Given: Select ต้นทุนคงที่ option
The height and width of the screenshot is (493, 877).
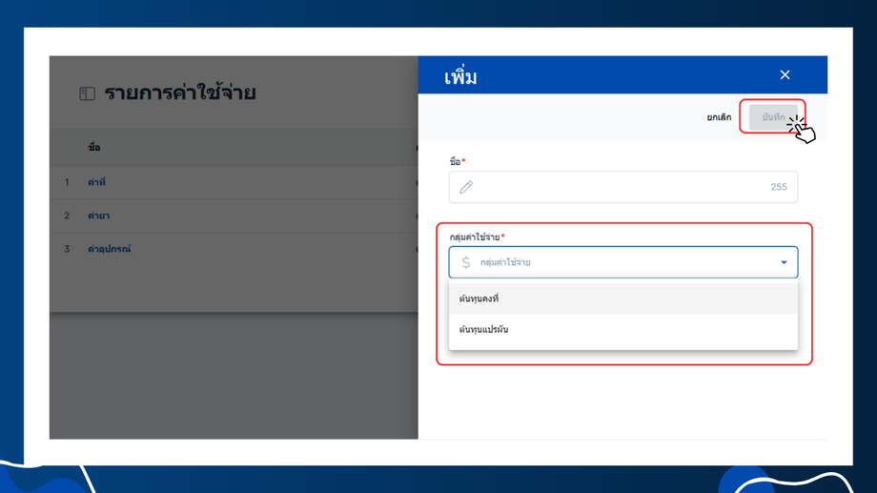Looking at the screenshot, I should coord(623,298).
